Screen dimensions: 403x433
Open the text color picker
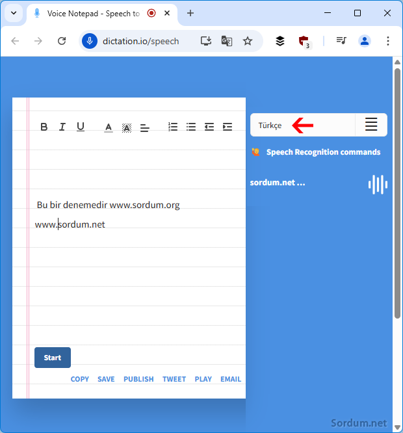coord(109,127)
